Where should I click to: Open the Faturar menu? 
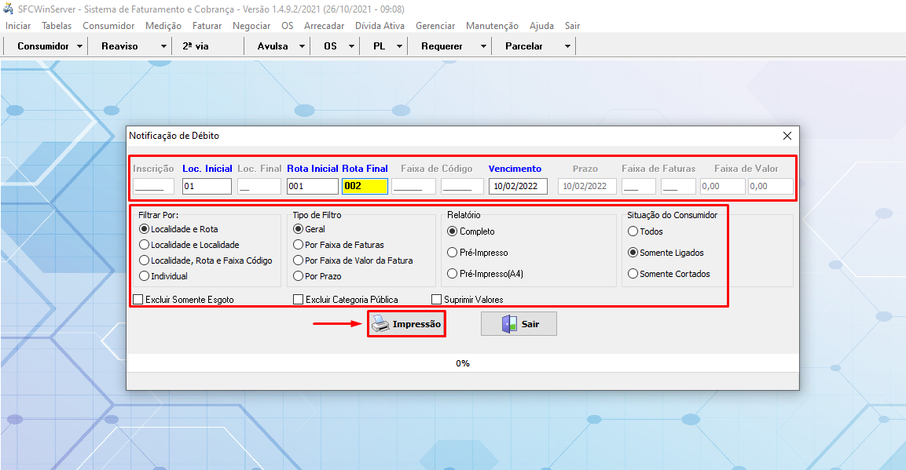point(207,26)
